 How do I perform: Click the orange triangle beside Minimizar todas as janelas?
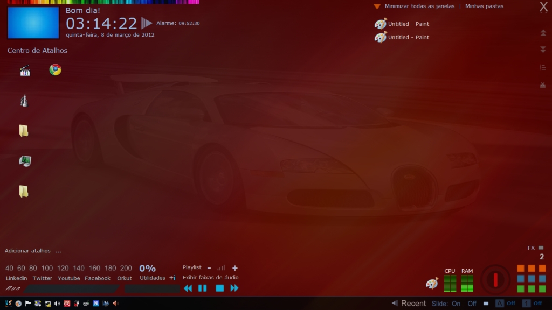pos(377,6)
